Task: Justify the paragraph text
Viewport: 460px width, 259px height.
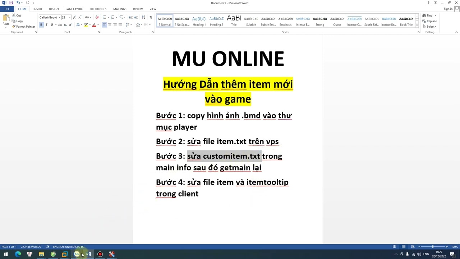Action: point(120,25)
